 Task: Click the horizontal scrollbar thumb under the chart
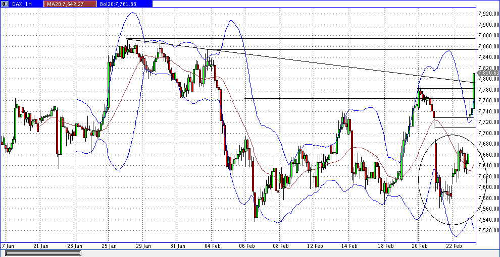[43, 253]
